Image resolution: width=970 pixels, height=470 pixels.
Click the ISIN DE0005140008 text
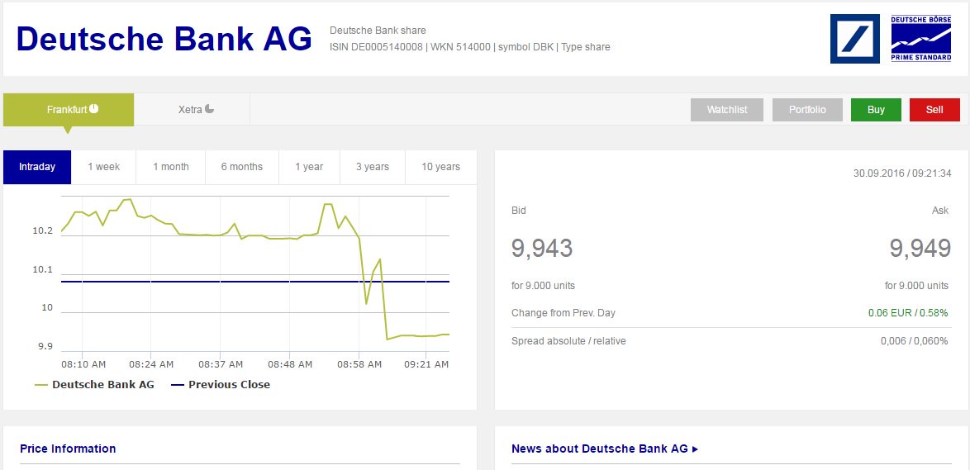pyautogui.click(x=376, y=47)
